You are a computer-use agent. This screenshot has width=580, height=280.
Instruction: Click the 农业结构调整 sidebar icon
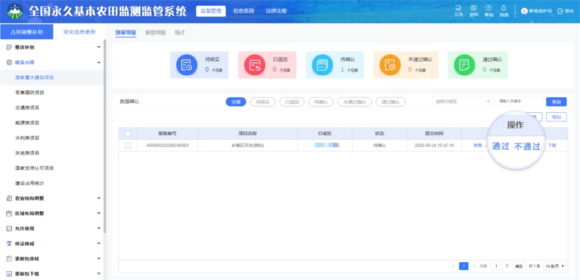point(10,198)
